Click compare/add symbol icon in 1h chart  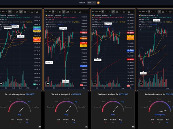click(75, 12)
